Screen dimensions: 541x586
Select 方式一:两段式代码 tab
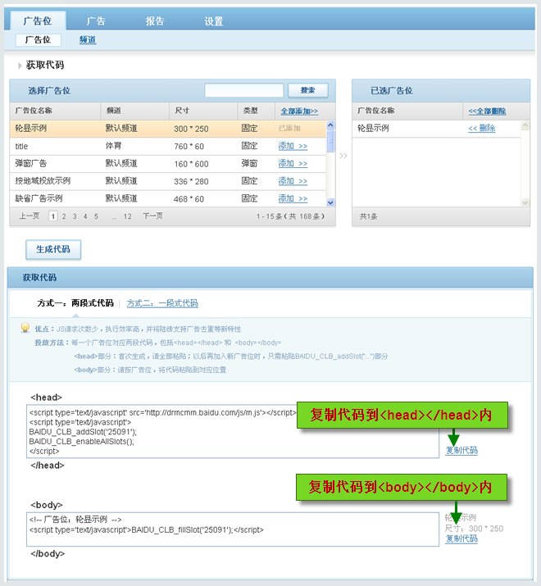[75, 303]
